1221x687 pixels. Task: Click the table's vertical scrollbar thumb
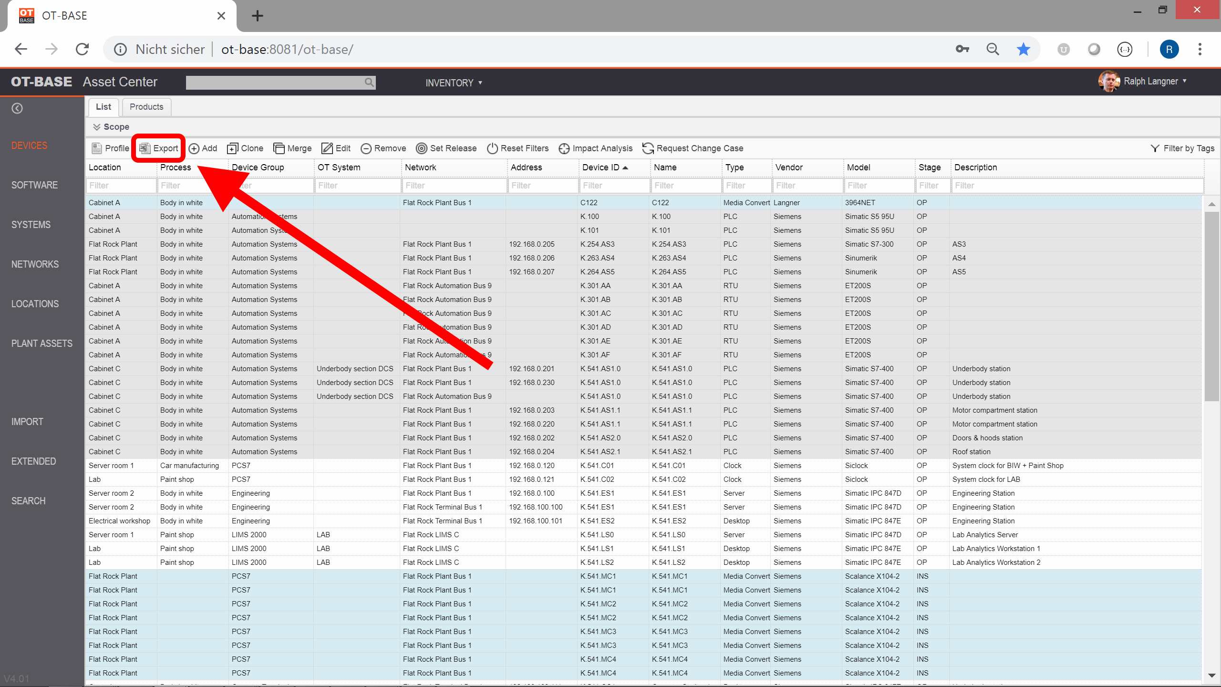pos(1211,305)
